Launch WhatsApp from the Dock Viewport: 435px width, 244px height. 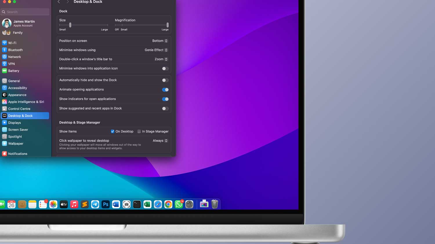(179, 204)
